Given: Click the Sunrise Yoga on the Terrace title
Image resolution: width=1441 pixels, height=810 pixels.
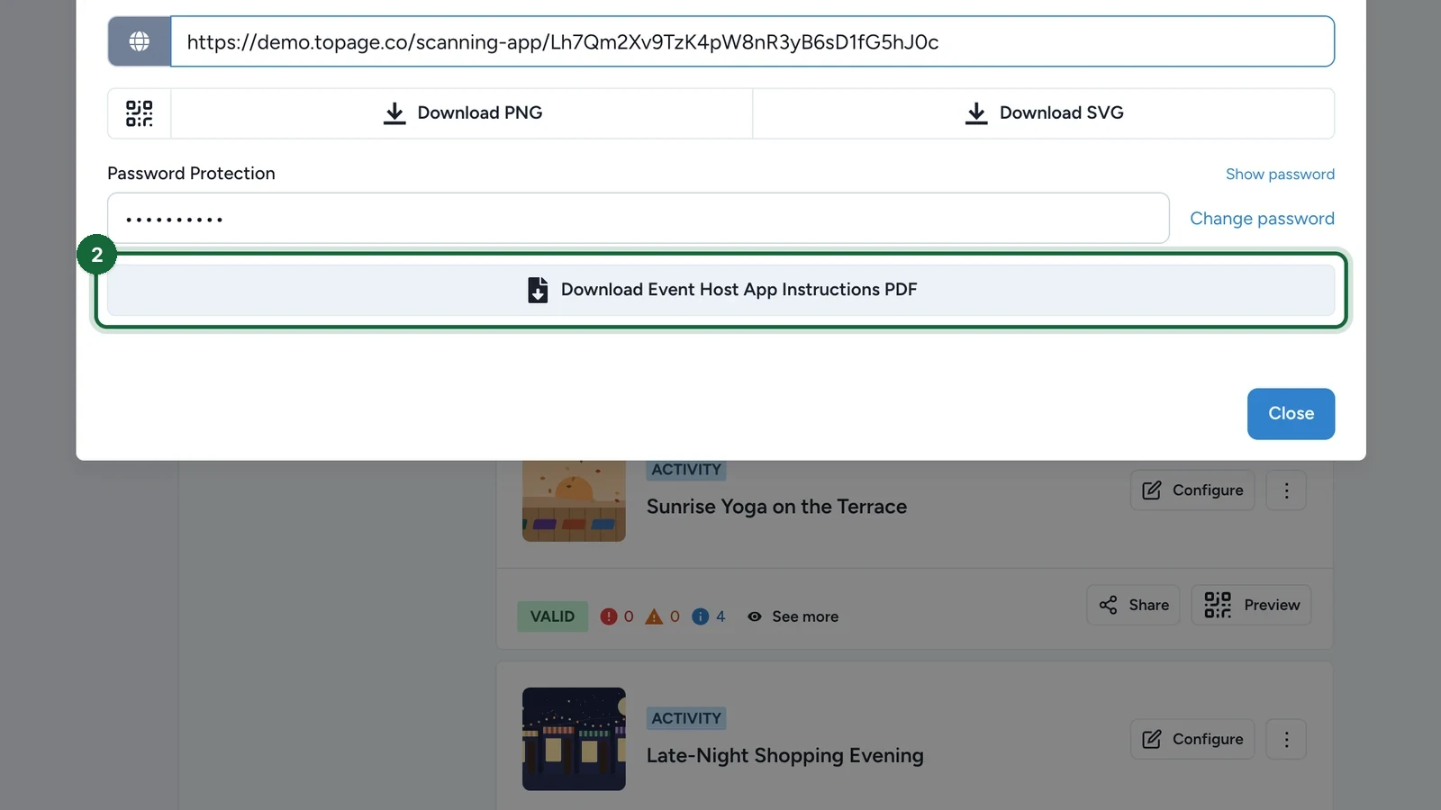Looking at the screenshot, I should (x=776, y=507).
